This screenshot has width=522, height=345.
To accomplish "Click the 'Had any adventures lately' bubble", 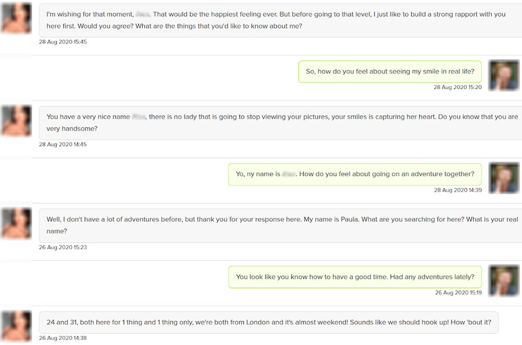I will (x=355, y=277).
